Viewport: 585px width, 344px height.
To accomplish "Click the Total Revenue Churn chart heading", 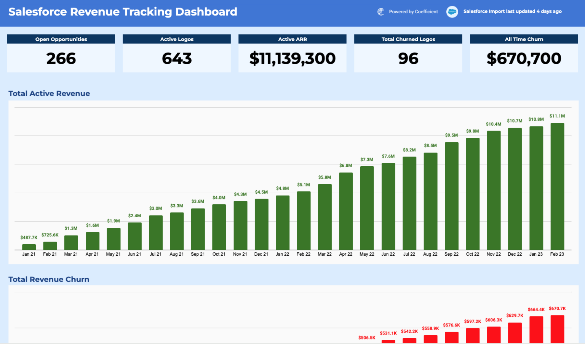I will click(49, 279).
